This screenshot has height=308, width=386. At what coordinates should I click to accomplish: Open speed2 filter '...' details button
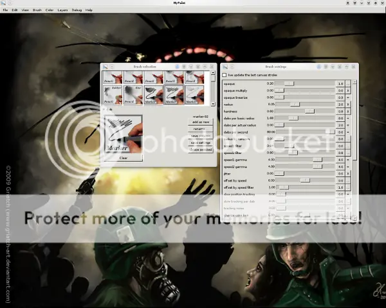[x=348, y=153]
